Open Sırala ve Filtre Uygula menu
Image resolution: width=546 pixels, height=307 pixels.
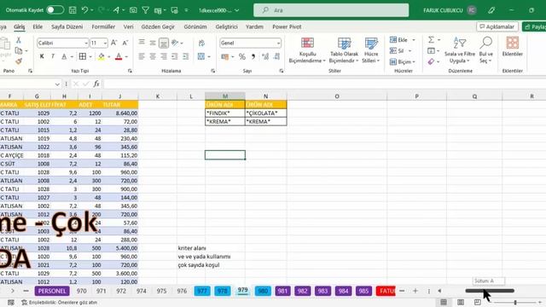460,50
